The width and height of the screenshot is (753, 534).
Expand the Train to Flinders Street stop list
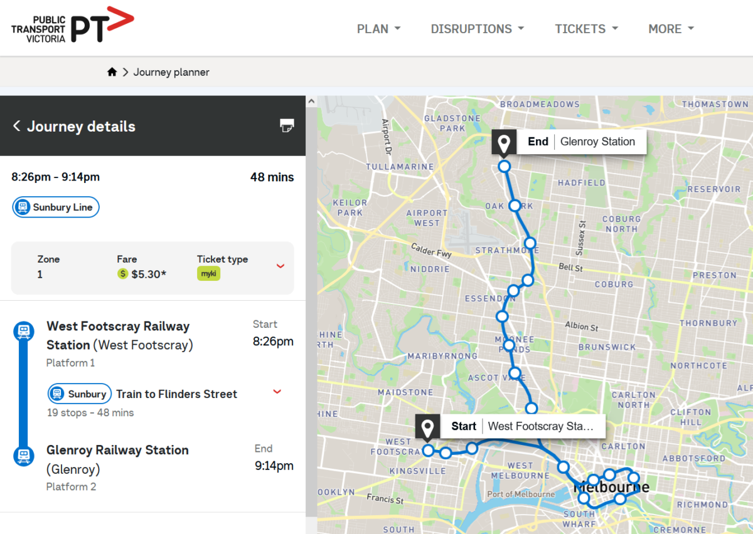277,391
